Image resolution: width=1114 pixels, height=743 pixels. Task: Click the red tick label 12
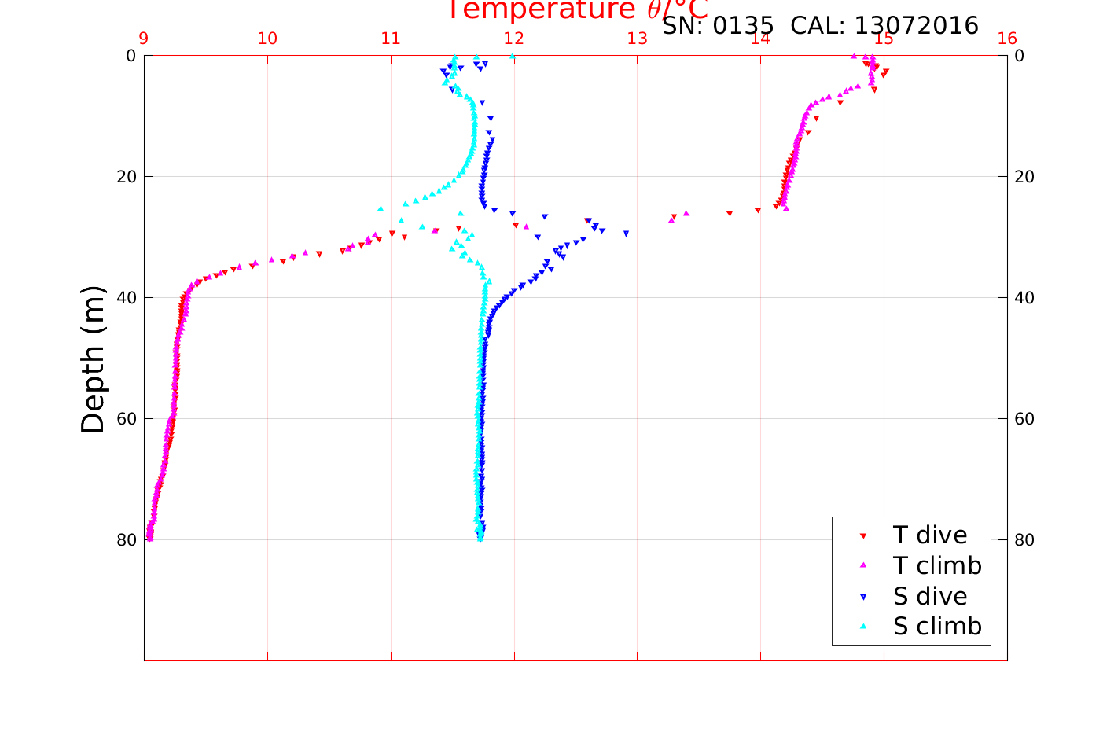514,39
